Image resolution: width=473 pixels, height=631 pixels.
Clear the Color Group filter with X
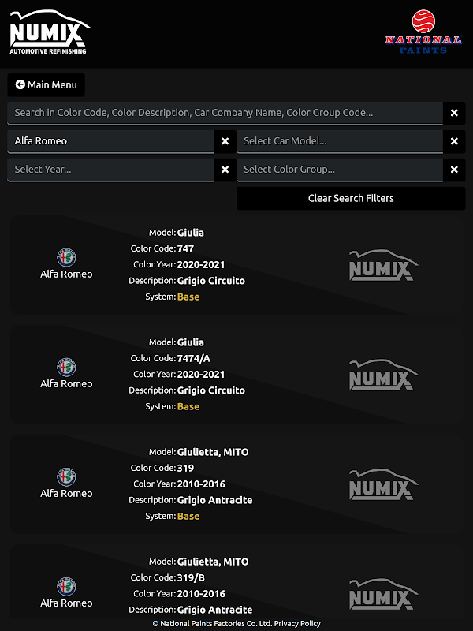[454, 170]
